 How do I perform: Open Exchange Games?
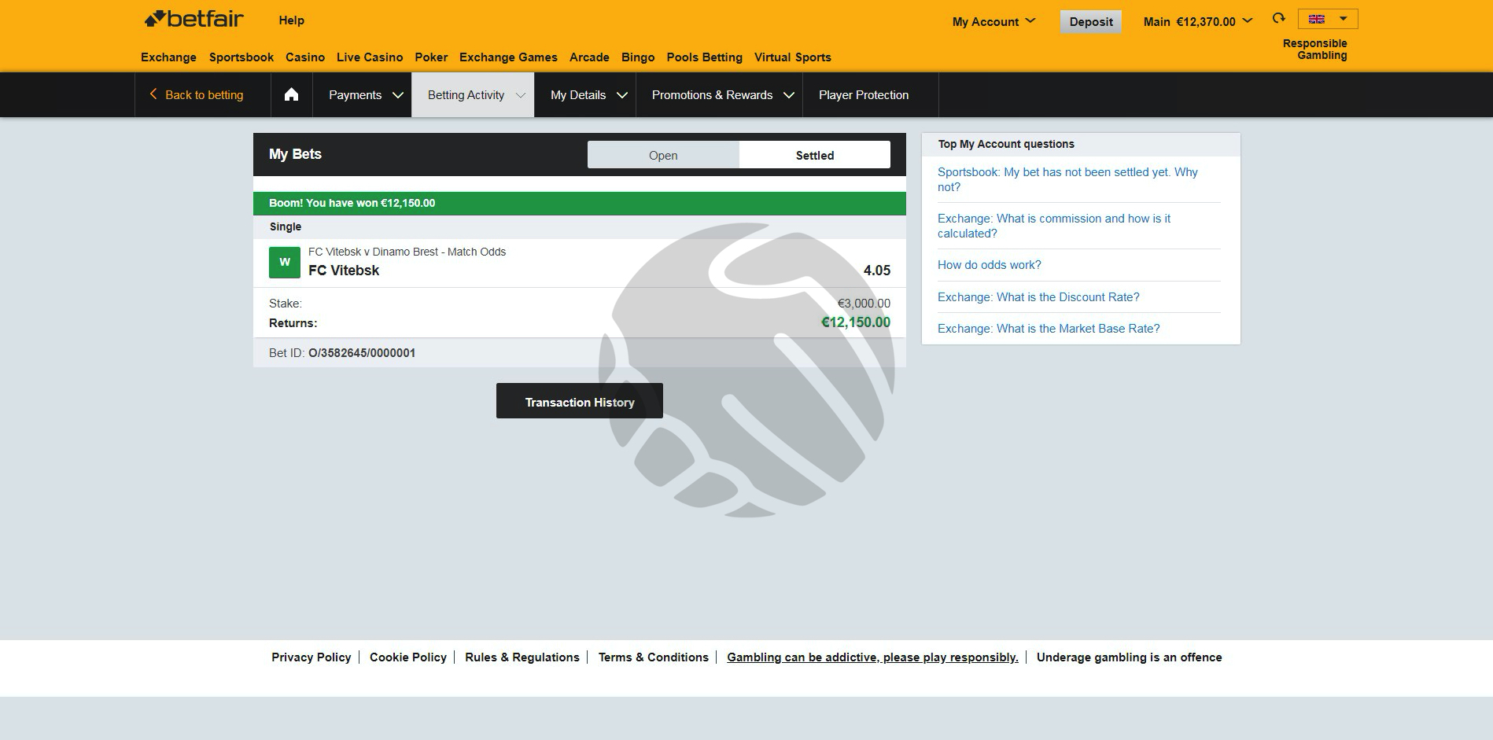click(508, 57)
